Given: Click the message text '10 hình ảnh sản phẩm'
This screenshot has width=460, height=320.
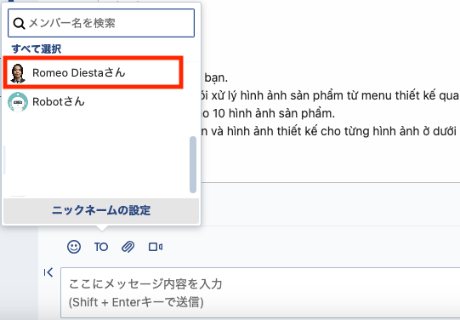Looking at the screenshot, I should click(x=274, y=113).
